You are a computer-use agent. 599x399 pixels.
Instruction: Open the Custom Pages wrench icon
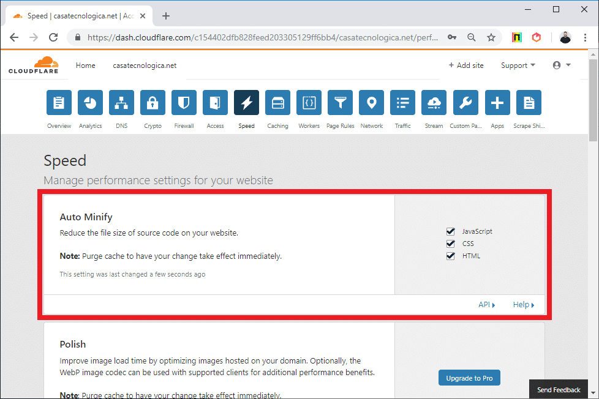point(465,102)
